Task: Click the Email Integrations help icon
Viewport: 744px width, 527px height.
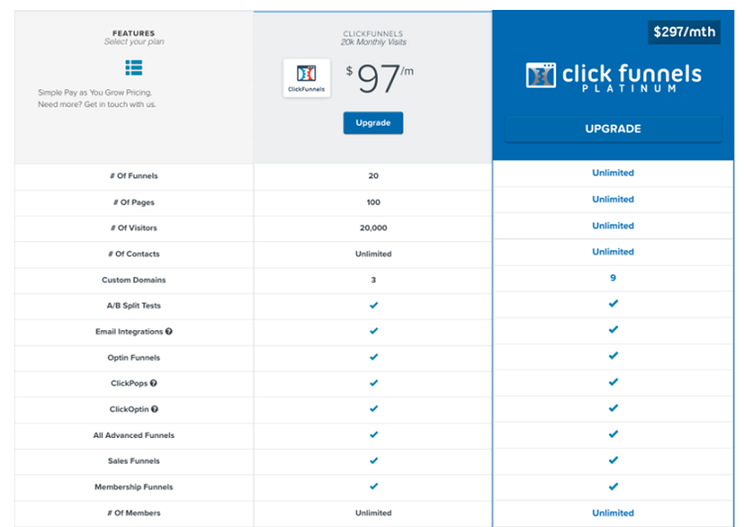Action: click(169, 331)
